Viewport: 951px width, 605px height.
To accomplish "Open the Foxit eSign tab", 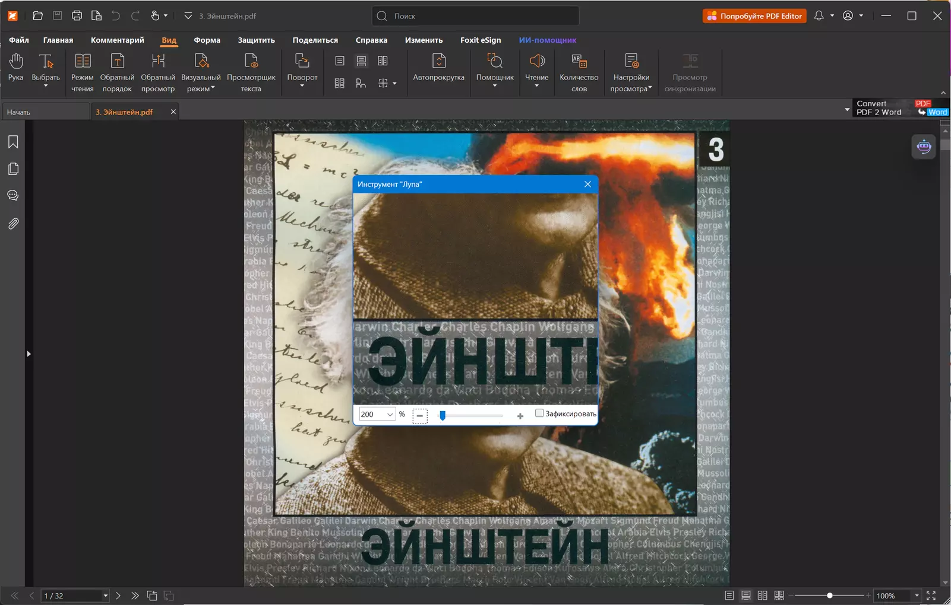I will click(x=481, y=40).
